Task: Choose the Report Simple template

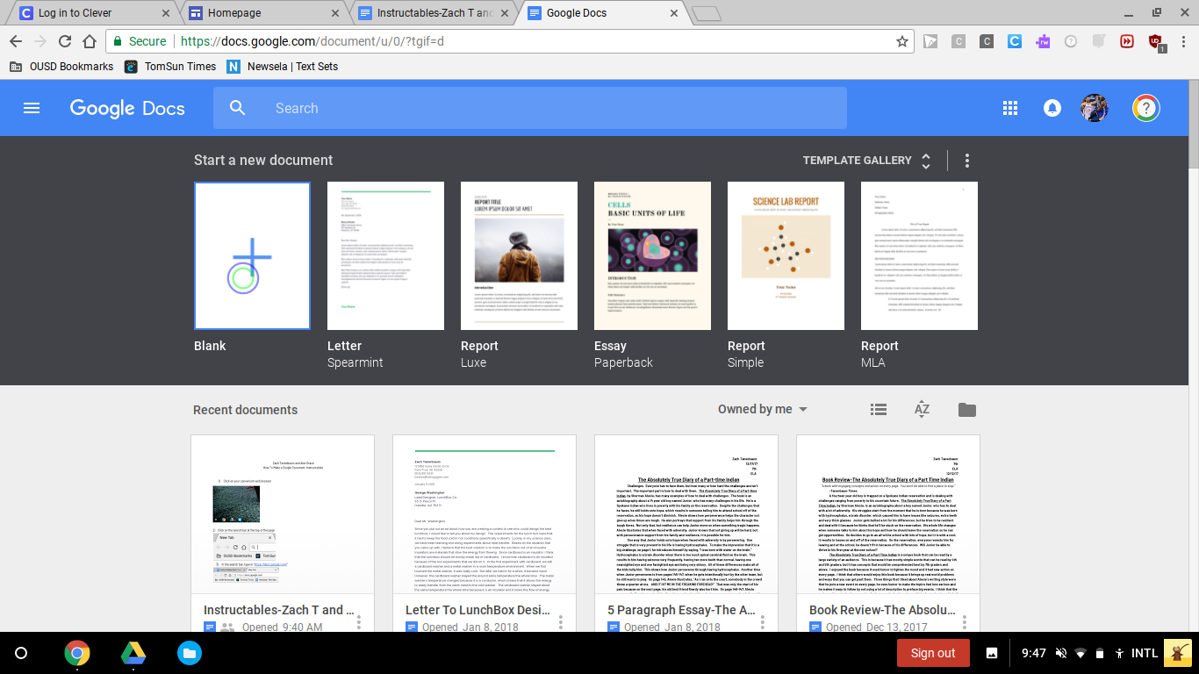Action: (x=786, y=255)
